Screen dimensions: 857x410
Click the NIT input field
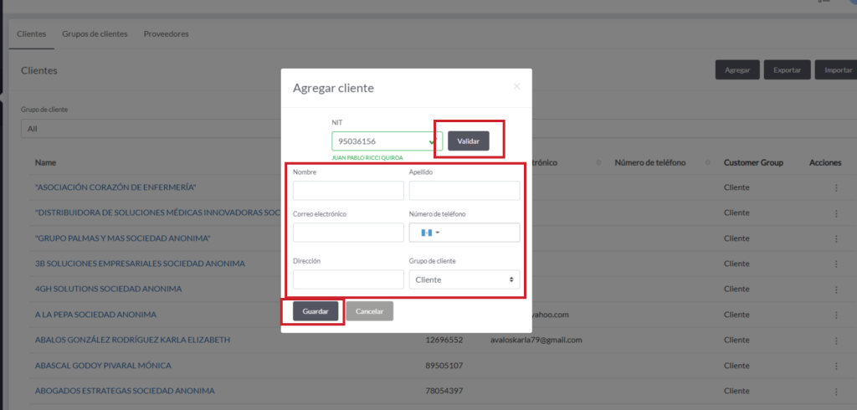pos(381,141)
